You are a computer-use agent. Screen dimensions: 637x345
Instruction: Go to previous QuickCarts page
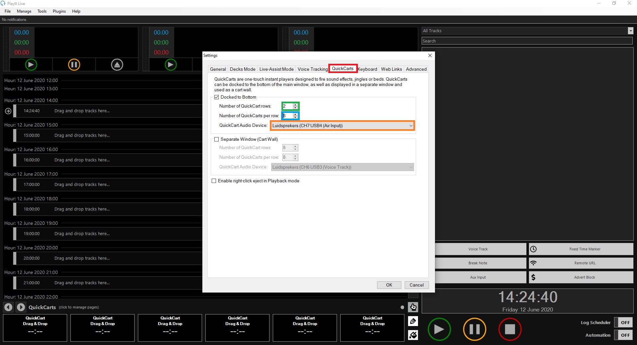coord(8,307)
